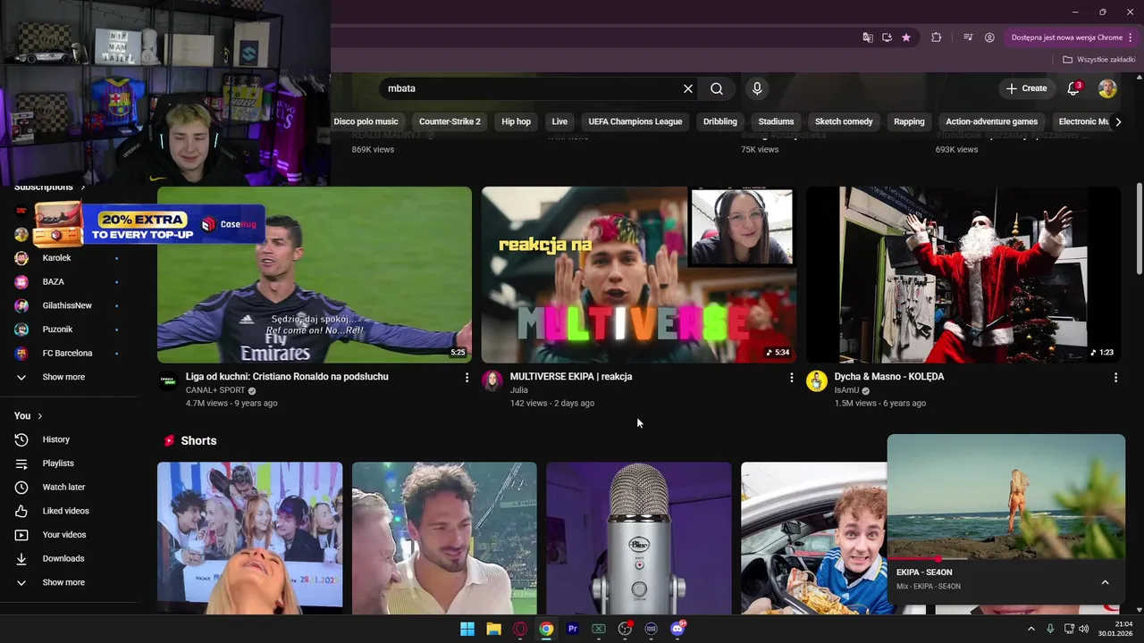
Task: Select the Live filter chip
Action: (559, 121)
